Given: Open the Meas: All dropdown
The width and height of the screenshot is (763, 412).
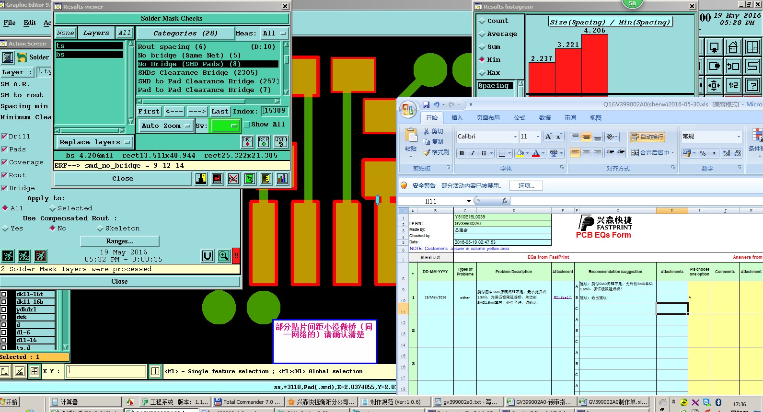Looking at the screenshot, I should tap(275, 34).
